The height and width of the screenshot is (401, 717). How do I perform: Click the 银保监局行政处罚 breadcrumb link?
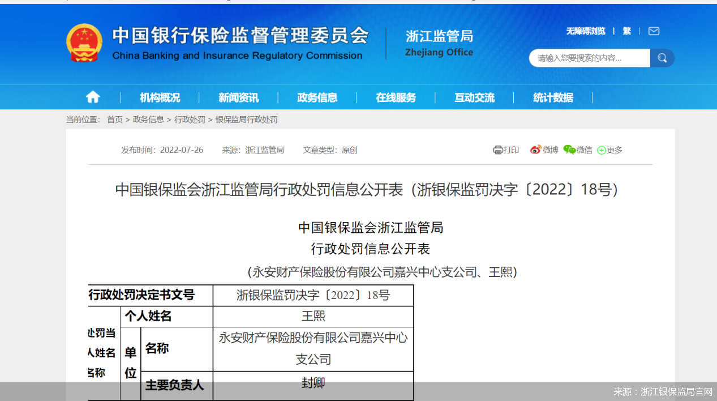tap(247, 120)
